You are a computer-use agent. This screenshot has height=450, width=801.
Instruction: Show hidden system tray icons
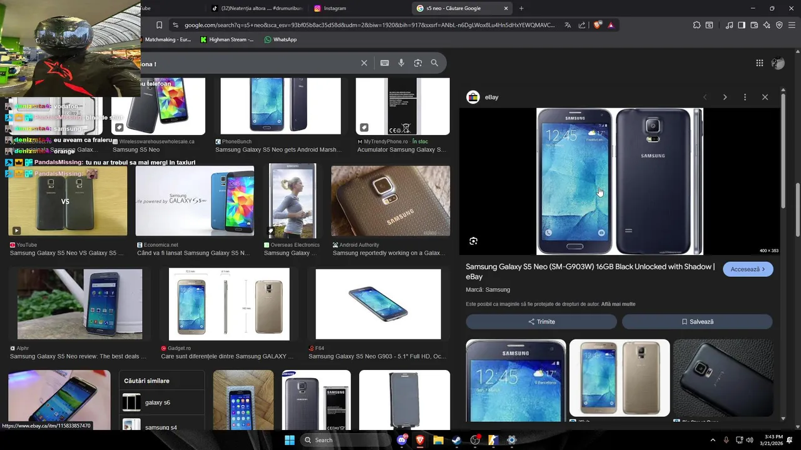[x=712, y=440]
